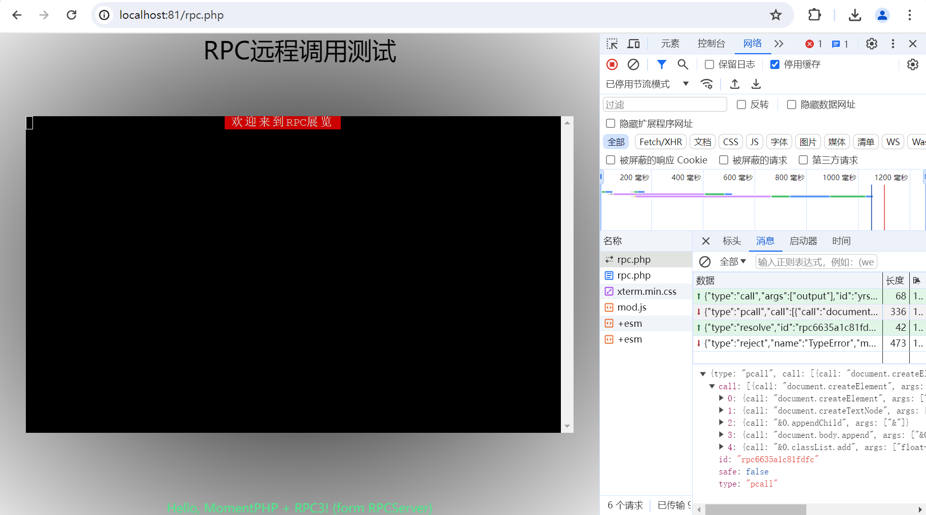
Task: Filter requests by JS type
Action: point(755,142)
